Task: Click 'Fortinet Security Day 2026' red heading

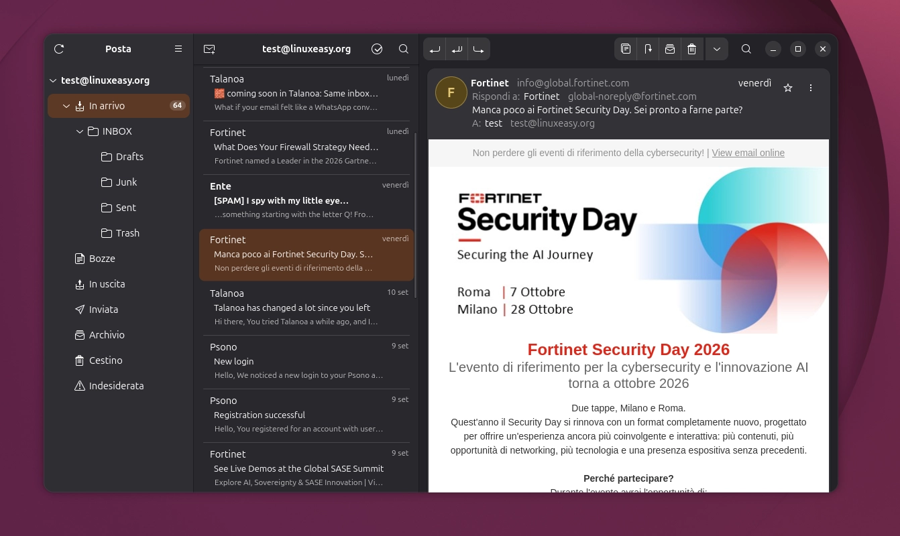Action: tap(628, 350)
